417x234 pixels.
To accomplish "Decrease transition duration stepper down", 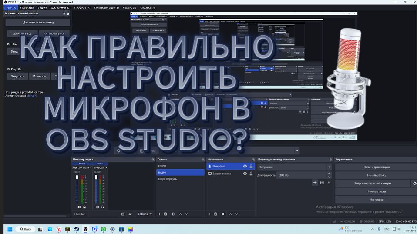I will 329,177.
